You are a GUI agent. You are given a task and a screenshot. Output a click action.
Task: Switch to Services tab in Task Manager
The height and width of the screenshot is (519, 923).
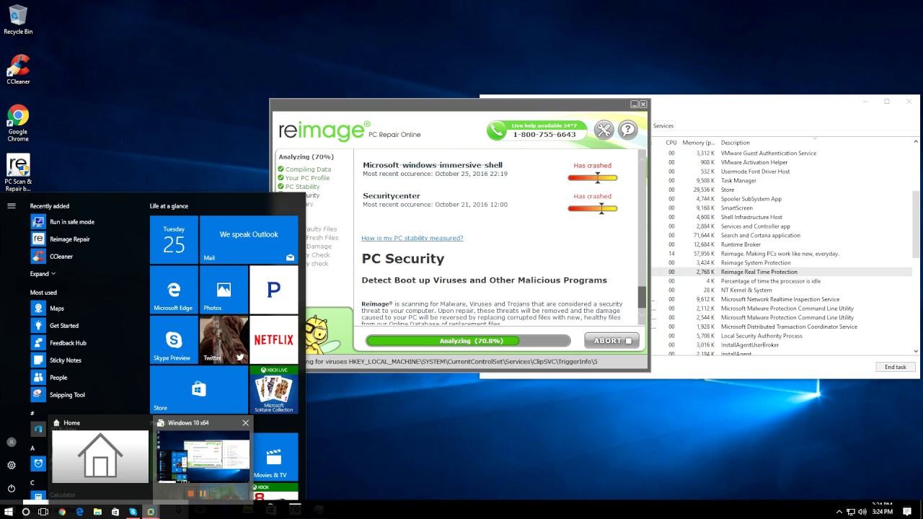(x=663, y=126)
